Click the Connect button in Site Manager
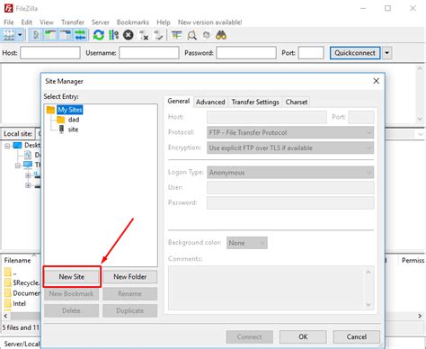Screen dimensions: 426x349 pos(250,336)
